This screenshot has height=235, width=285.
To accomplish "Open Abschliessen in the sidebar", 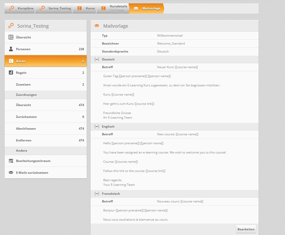I will (x=26, y=129).
